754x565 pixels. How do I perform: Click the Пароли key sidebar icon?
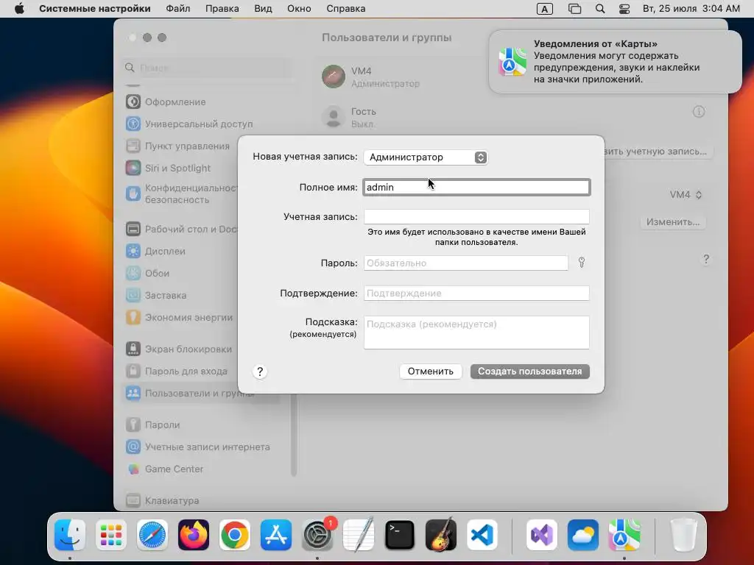[x=133, y=425]
